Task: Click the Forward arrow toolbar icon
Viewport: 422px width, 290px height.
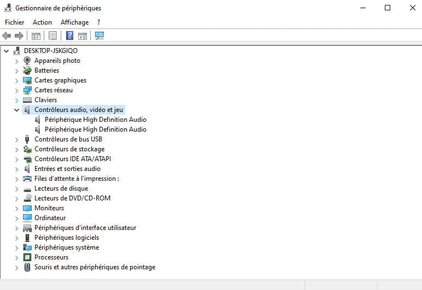Action: (x=19, y=35)
